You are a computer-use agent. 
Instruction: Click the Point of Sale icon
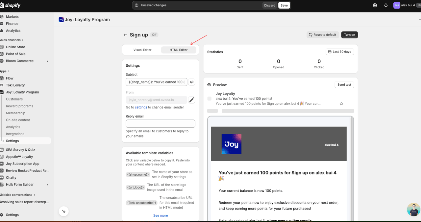tap(2, 54)
